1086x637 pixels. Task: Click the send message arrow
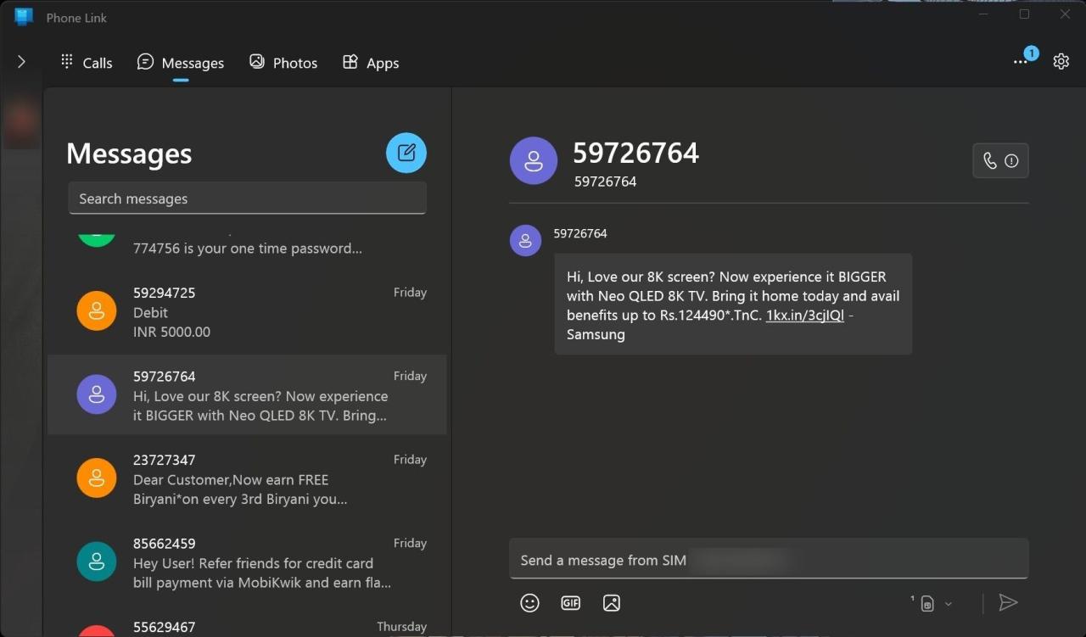pyautogui.click(x=1008, y=602)
